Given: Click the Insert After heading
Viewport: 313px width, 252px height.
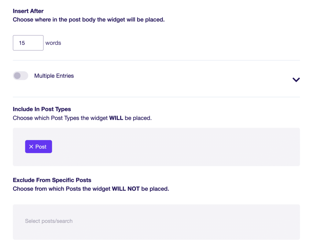Looking at the screenshot, I should tap(28, 11).
